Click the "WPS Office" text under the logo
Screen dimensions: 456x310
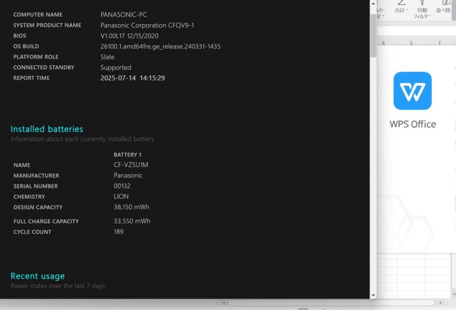point(413,124)
